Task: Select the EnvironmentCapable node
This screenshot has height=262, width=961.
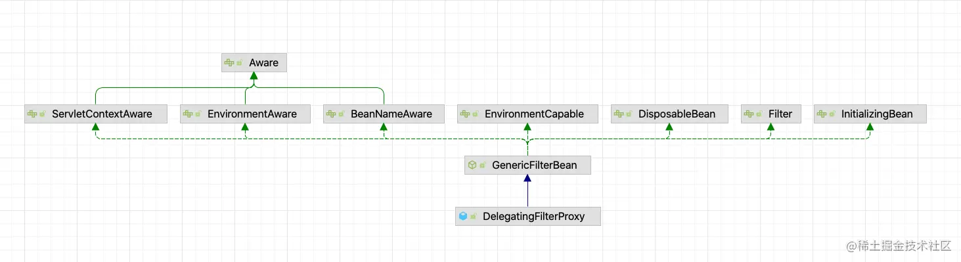Action: (527, 114)
